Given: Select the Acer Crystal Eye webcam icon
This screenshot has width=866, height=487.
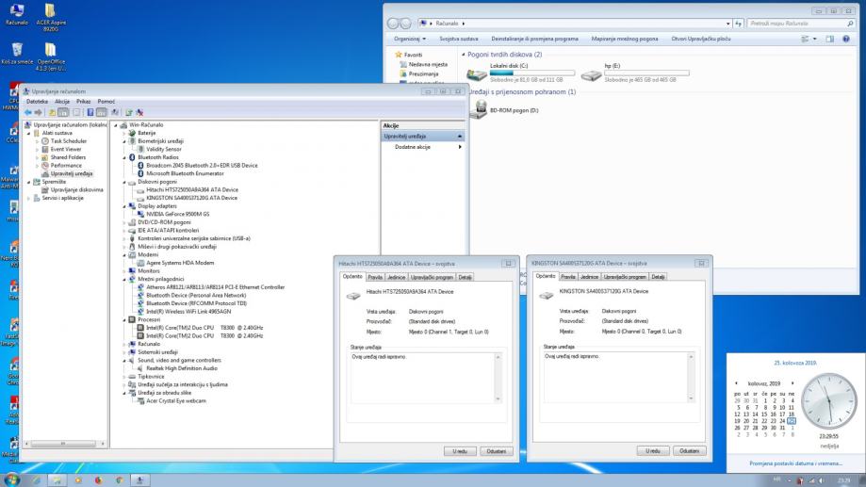Looking at the screenshot, I should coord(141,400).
